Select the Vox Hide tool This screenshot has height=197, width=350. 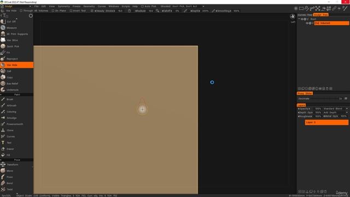point(16,65)
